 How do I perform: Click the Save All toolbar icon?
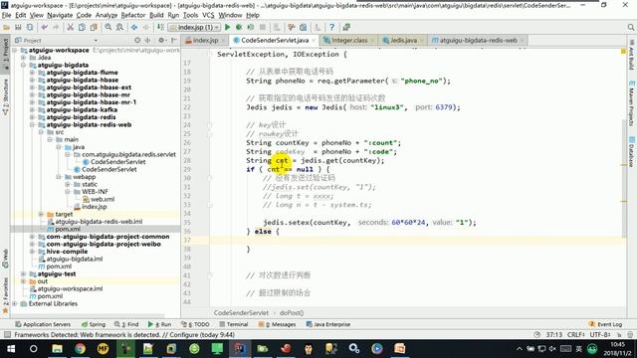pyautogui.click(x=18, y=27)
